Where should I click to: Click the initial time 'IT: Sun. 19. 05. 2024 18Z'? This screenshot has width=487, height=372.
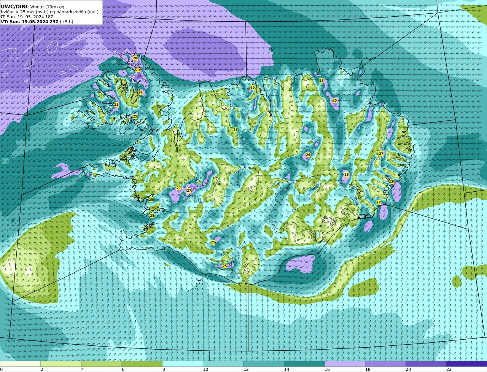pyautogui.click(x=27, y=17)
